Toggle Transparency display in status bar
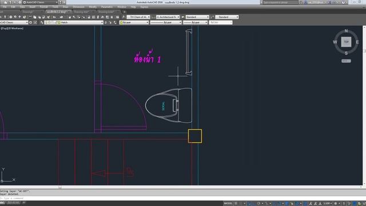This screenshot has width=366, height=206. tap(292, 204)
